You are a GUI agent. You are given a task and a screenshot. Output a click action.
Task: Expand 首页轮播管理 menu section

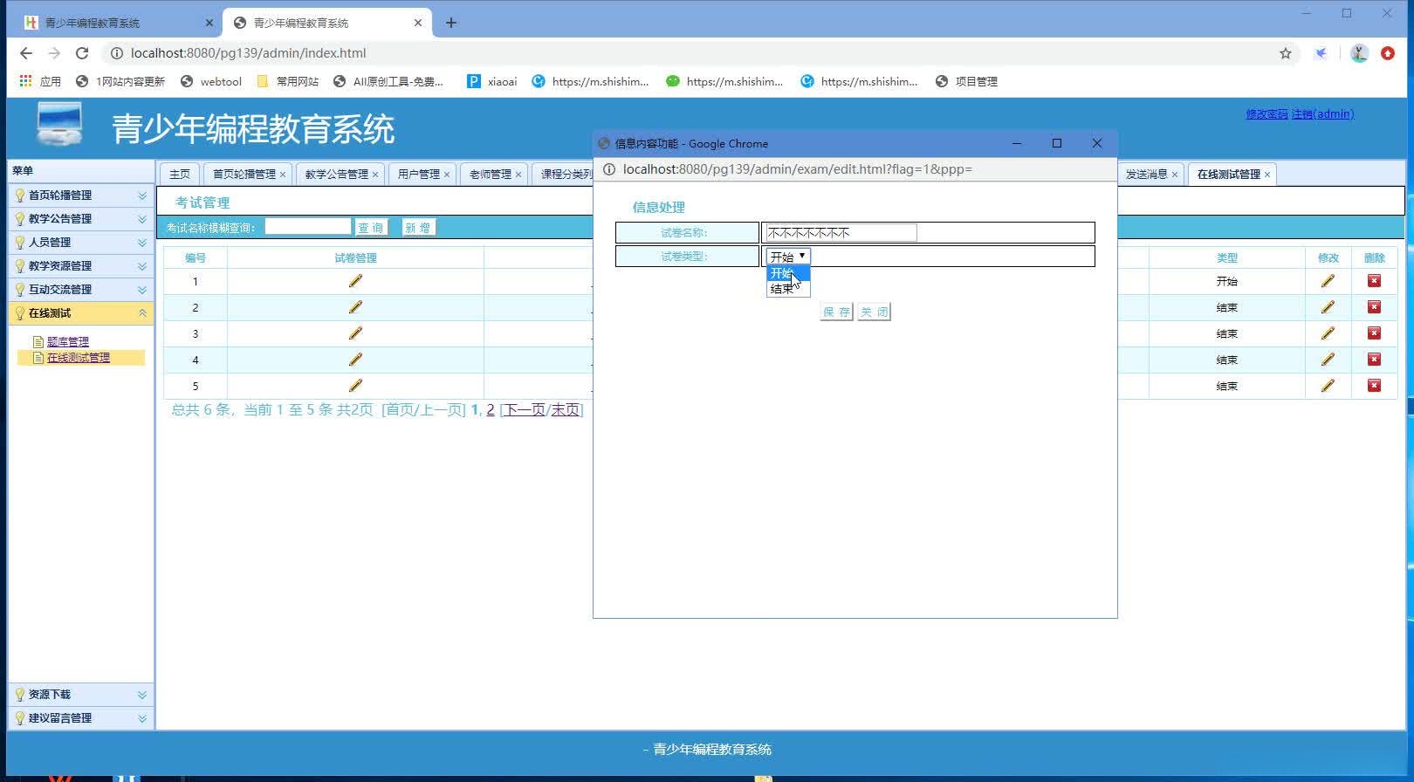coord(142,195)
